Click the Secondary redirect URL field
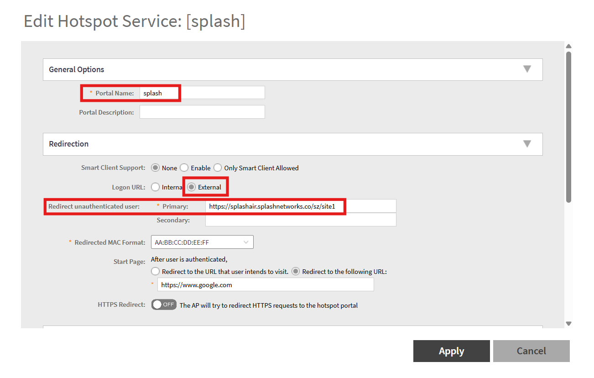This screenshot has height=378, width=594. [301, 220]
